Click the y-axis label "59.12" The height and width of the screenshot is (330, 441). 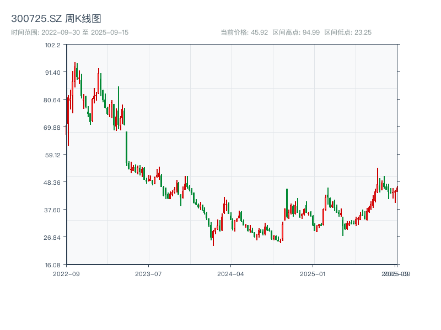click(52, 155)
